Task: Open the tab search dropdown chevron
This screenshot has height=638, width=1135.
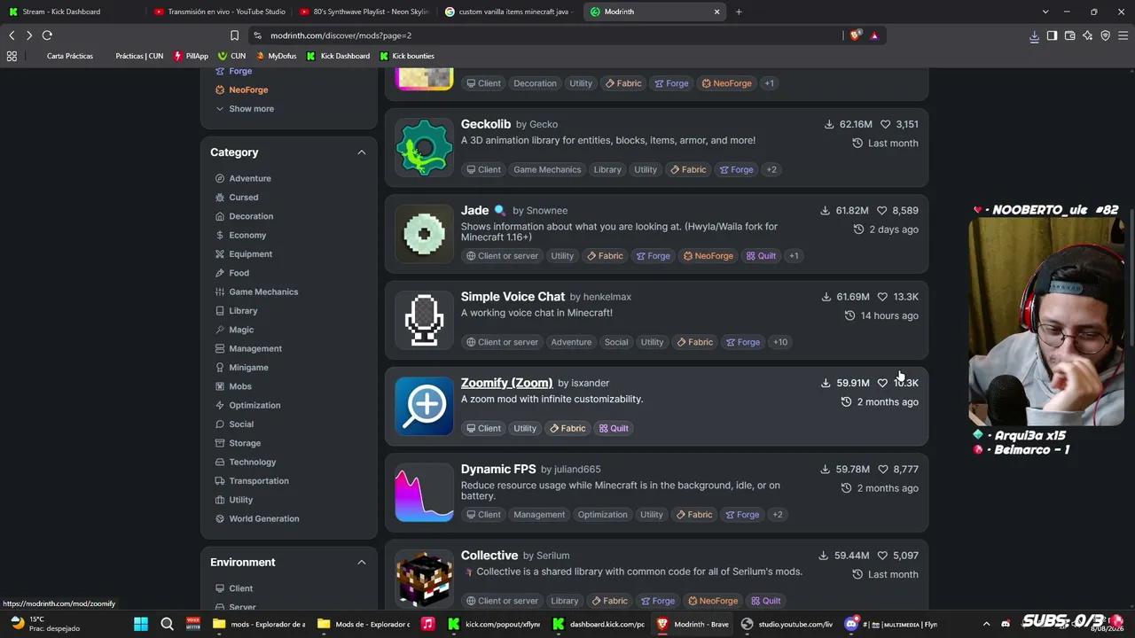Action: 1045,12
